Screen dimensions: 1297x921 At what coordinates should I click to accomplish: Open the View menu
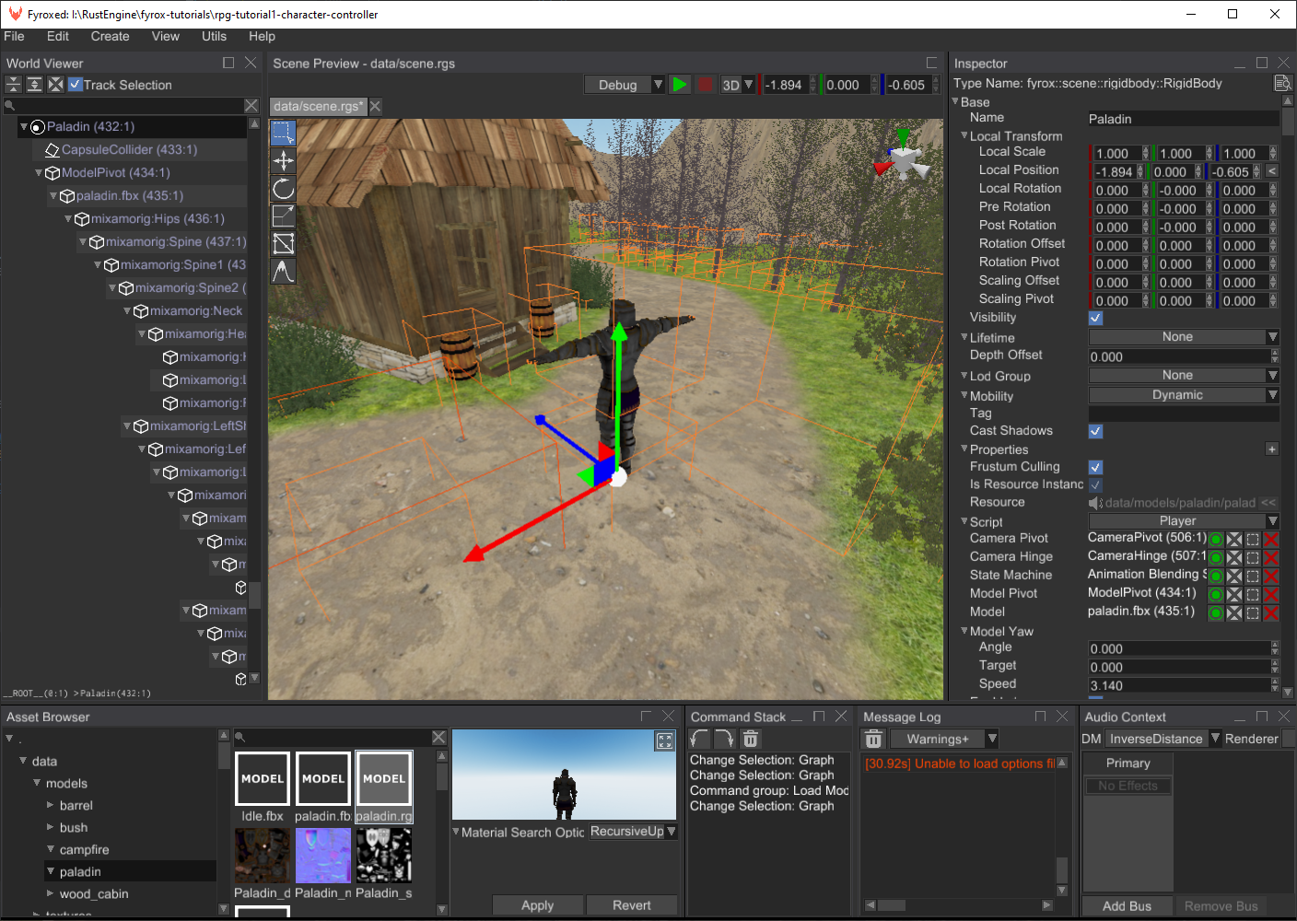(x=166, y=37)
